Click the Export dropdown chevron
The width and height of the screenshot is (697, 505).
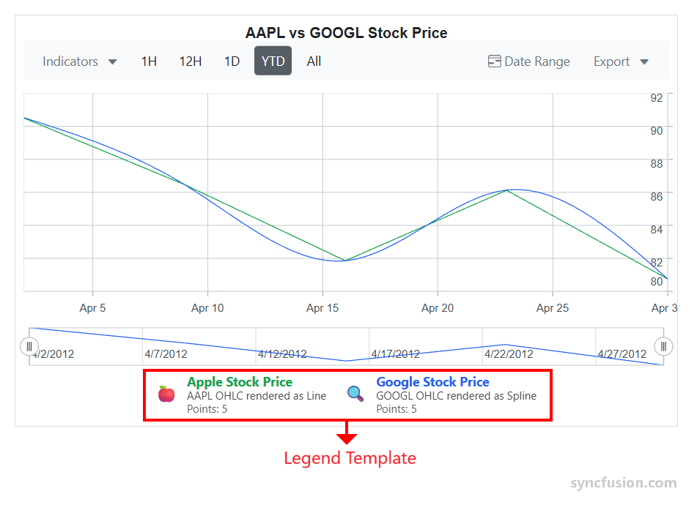click(x=643, y=62)
